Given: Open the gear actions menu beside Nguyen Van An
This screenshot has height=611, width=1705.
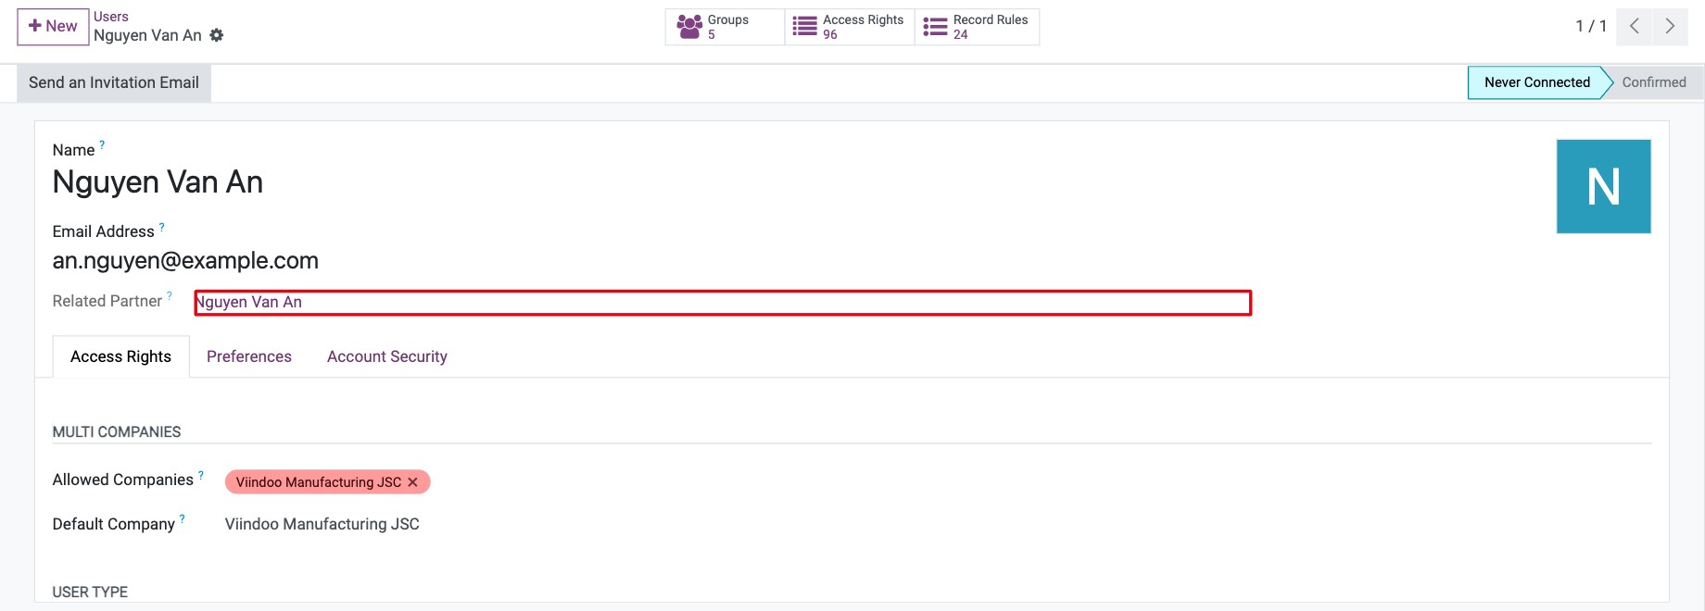Looking at the screenshot, I should tap(217, 35).
